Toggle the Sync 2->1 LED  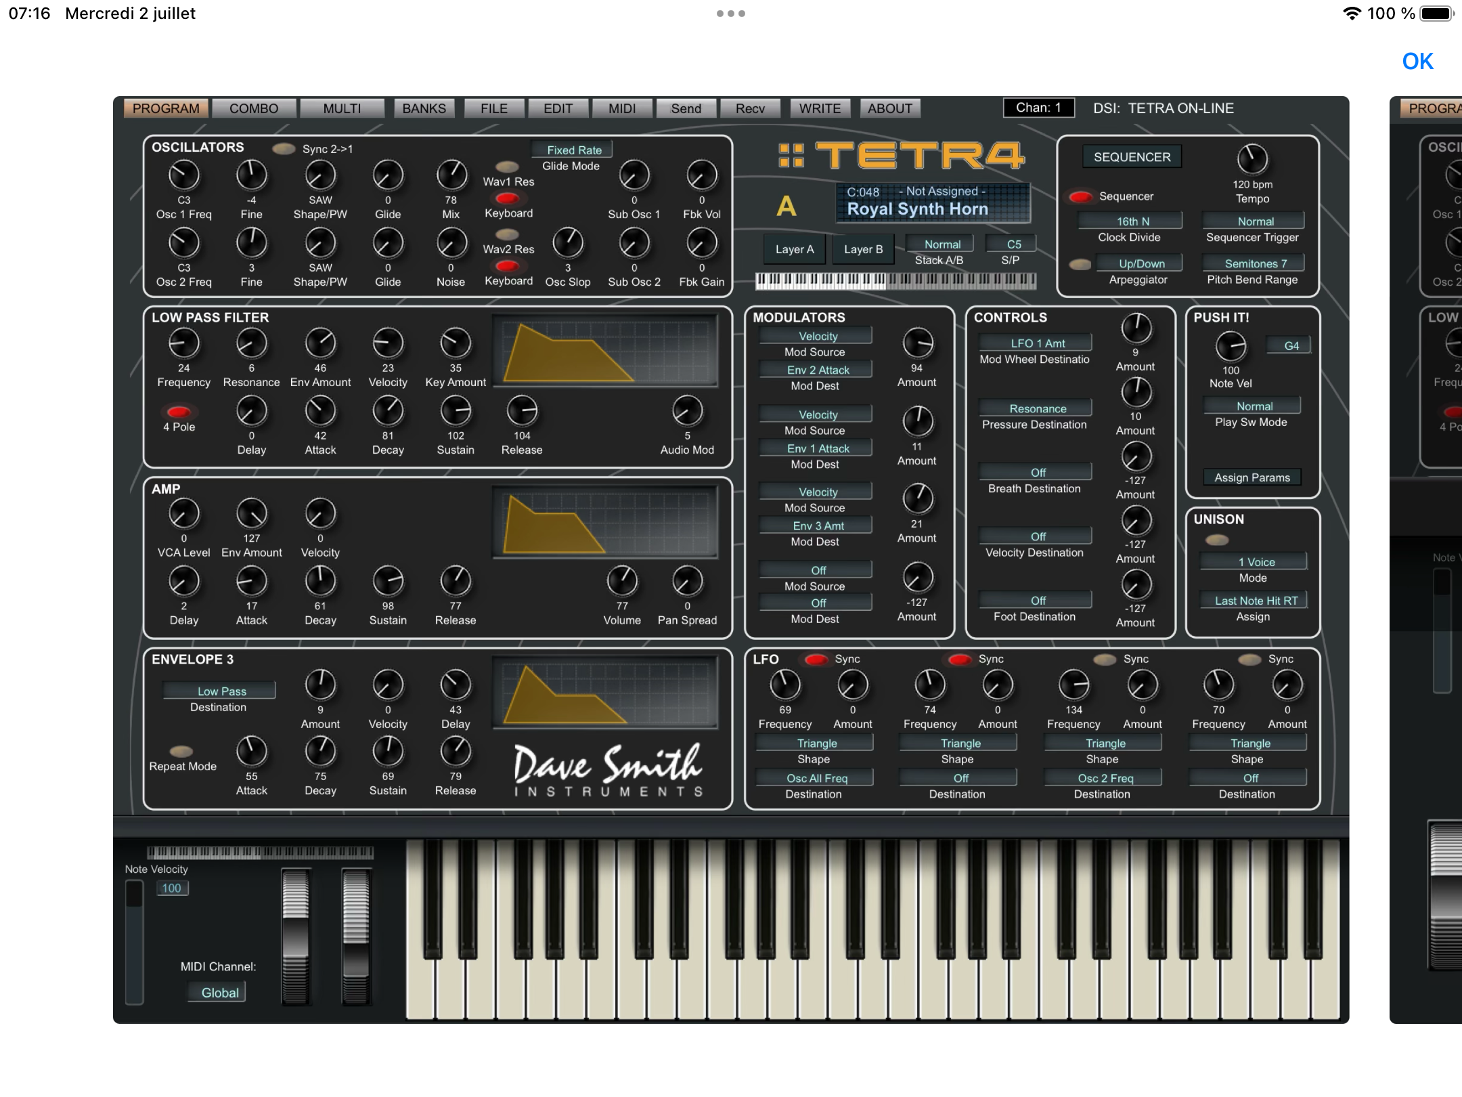pos(284,149)
